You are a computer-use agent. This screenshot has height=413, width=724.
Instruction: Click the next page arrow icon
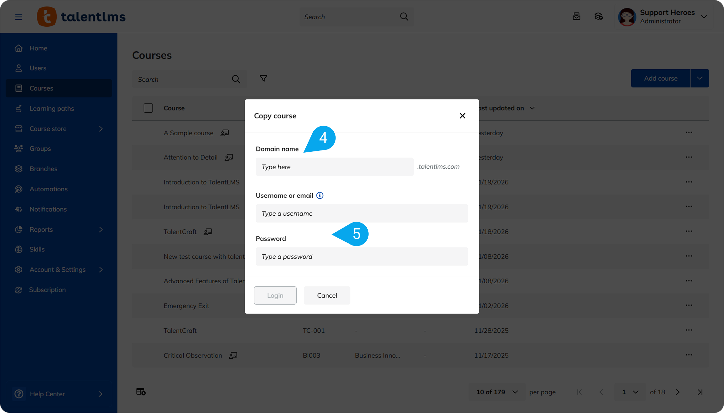(677, 392)
